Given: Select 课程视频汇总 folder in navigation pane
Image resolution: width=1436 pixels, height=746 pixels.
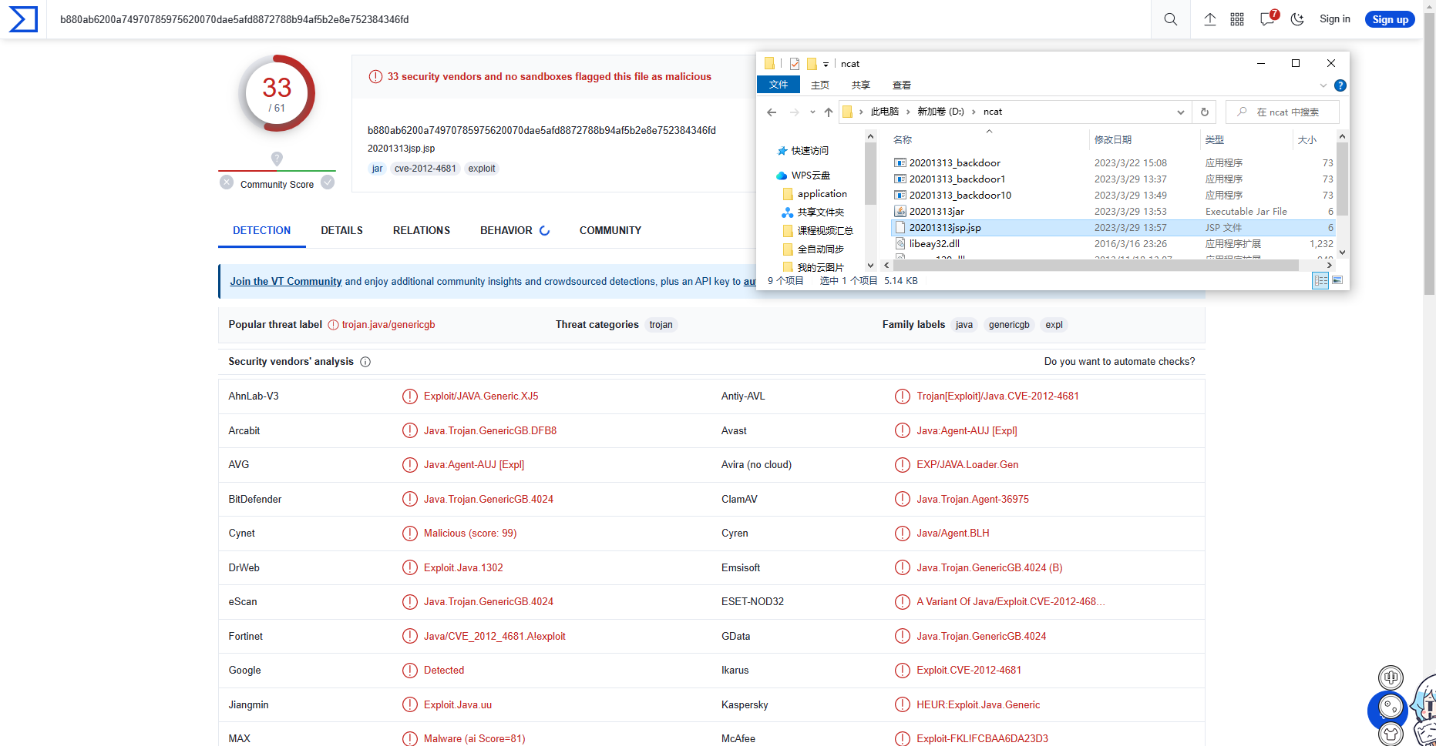Looking at the screenshot, I should pos(825,231).
